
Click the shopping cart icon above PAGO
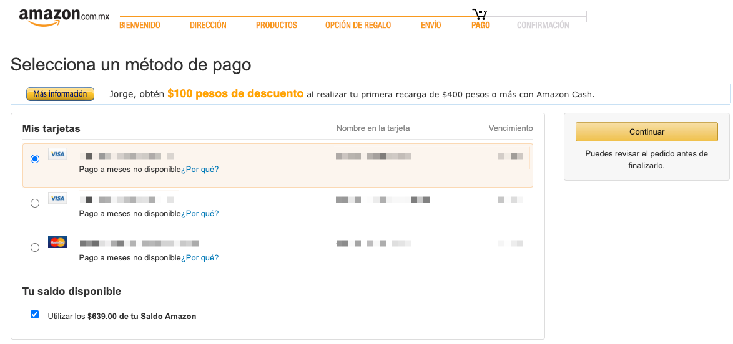pos(480,14)
